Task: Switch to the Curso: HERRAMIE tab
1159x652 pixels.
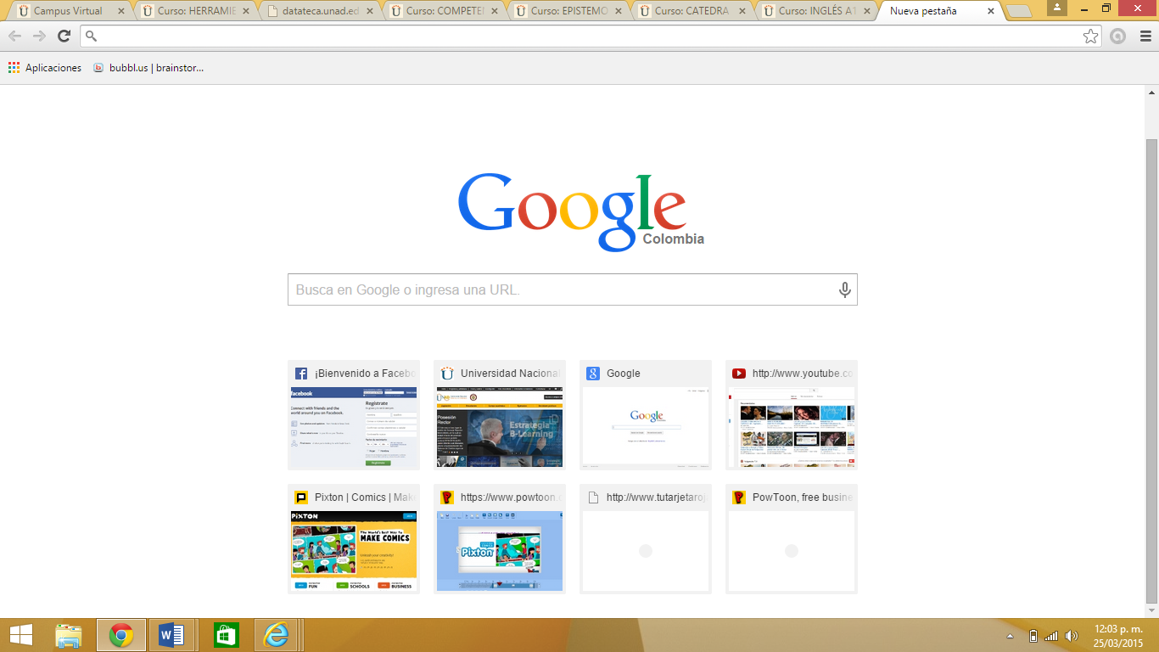Action: (x=193, y=11)
